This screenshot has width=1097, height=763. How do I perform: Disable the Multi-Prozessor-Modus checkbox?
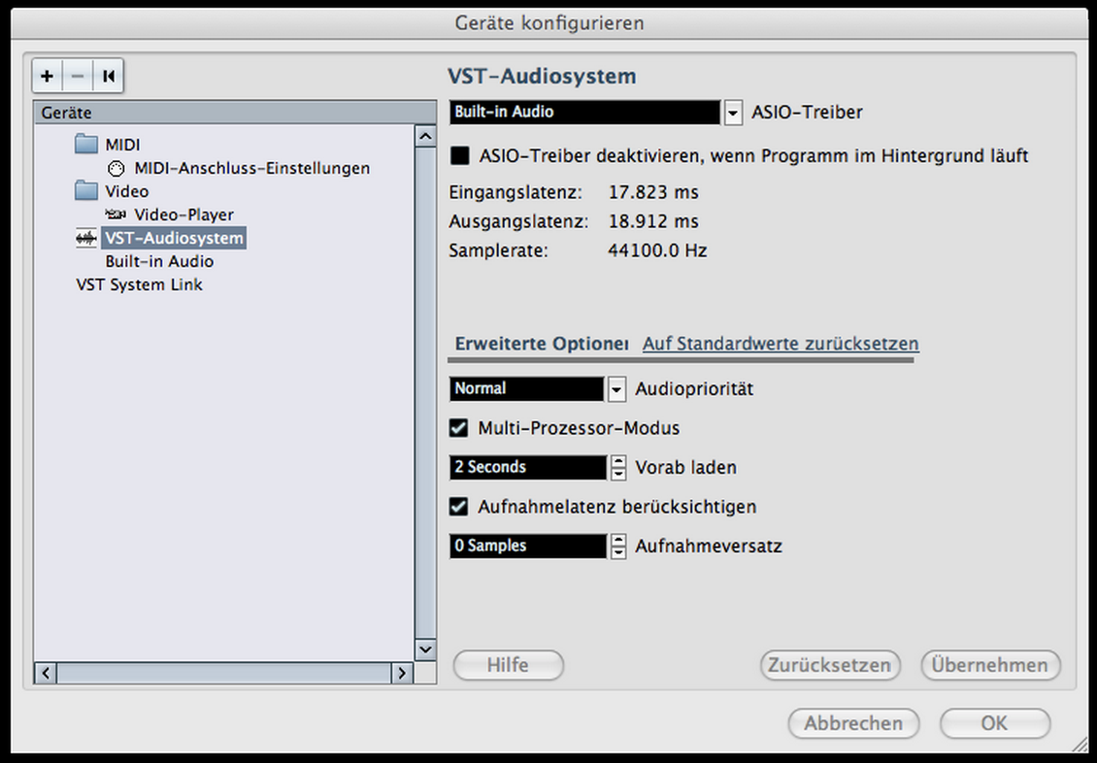pos(459,427)
